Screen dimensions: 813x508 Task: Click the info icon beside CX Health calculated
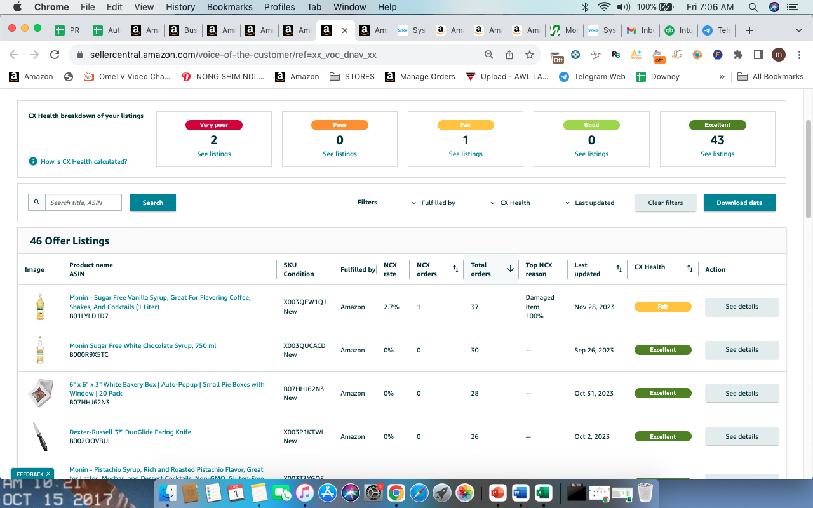click(x=33, y=161)
